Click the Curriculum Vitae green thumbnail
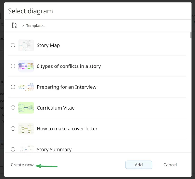The image size is (195, 179). (26, 108)
